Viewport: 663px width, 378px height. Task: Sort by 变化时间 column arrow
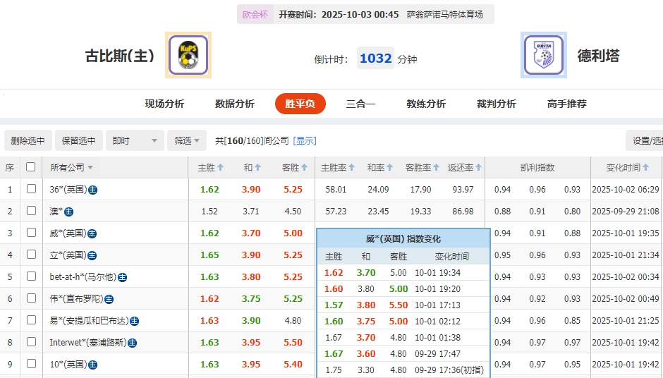coord(646,168)
